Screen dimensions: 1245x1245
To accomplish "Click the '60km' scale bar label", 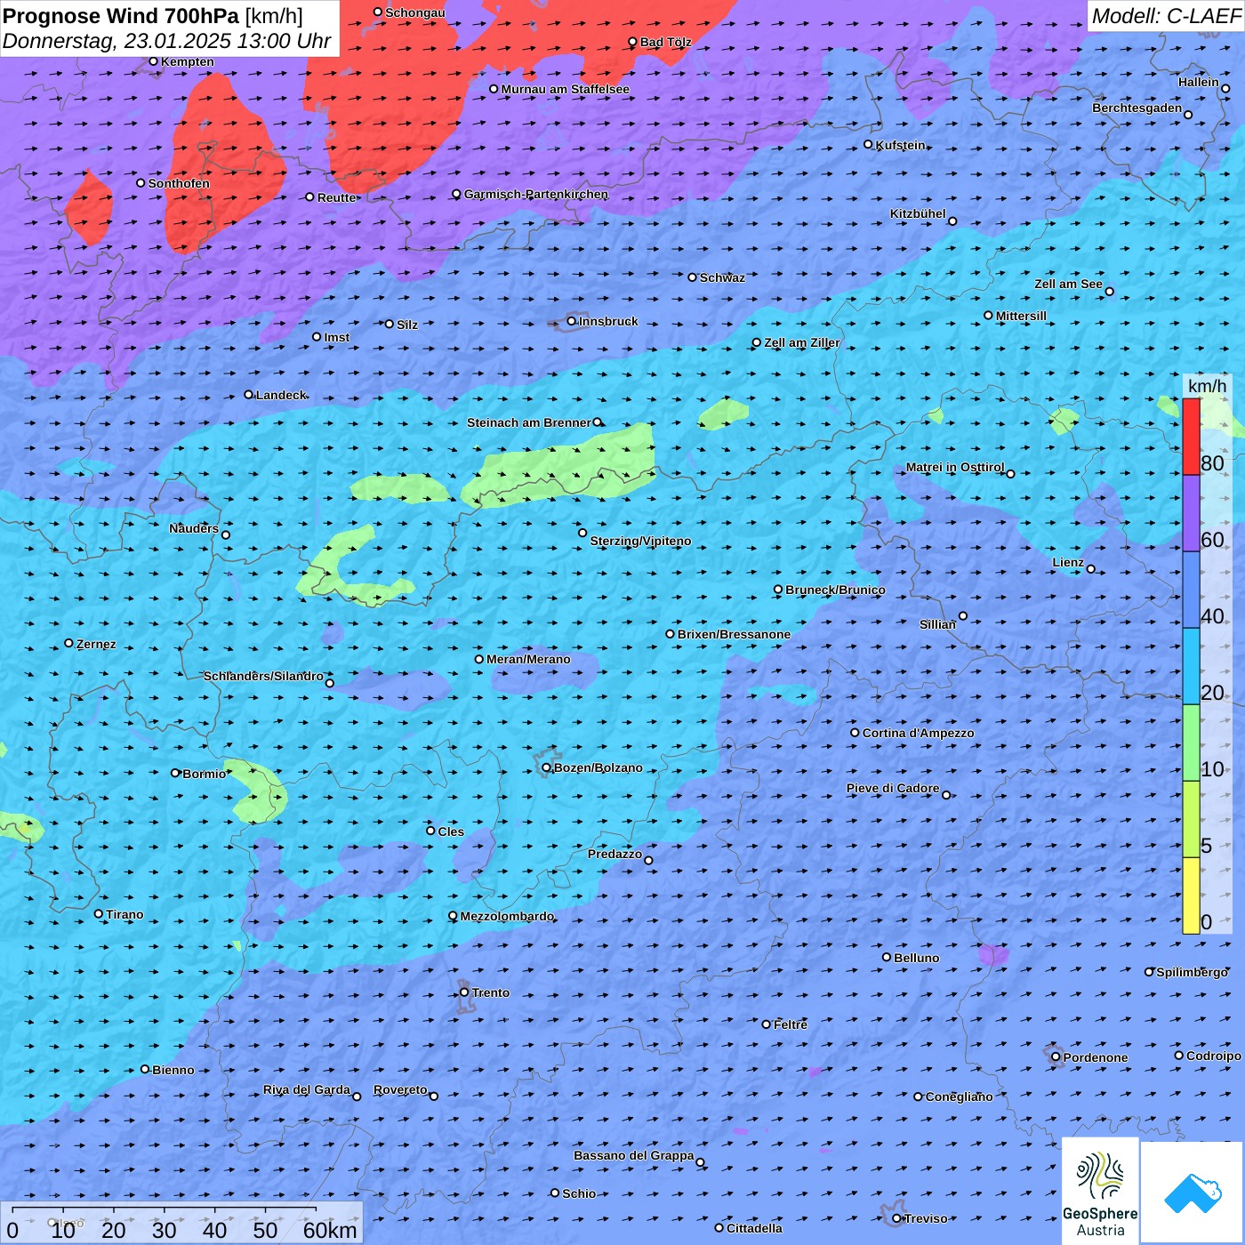I will pos(330,1230).
